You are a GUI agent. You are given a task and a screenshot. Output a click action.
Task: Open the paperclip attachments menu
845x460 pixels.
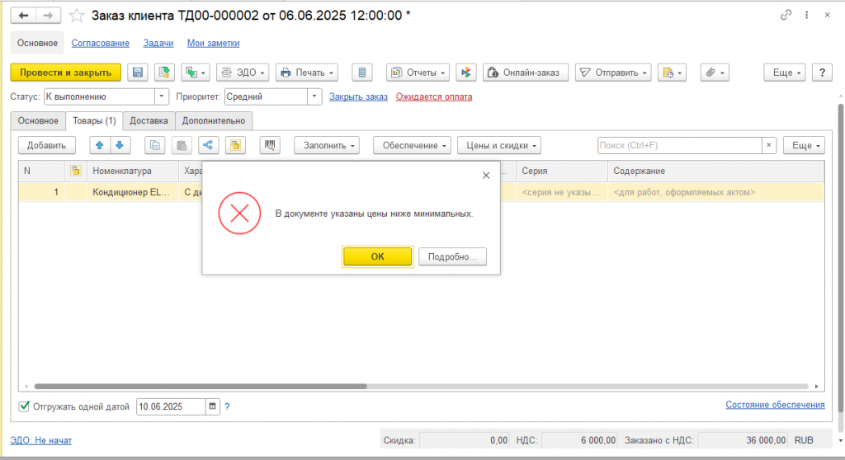point(715,73)
